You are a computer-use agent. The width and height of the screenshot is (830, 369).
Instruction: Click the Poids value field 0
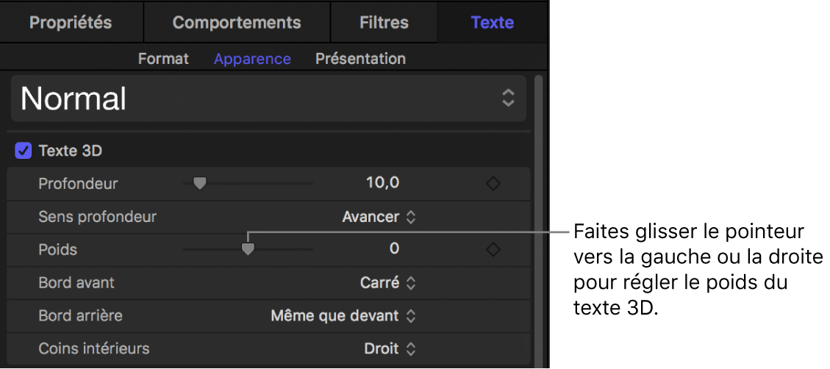pyautogui.click(x=394, y=249)
